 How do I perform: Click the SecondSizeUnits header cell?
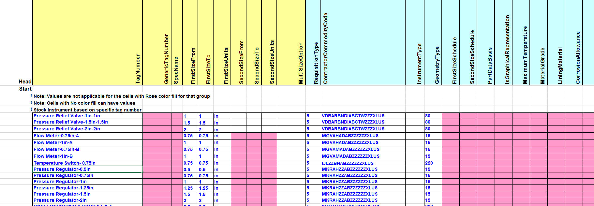pos(269,42)
